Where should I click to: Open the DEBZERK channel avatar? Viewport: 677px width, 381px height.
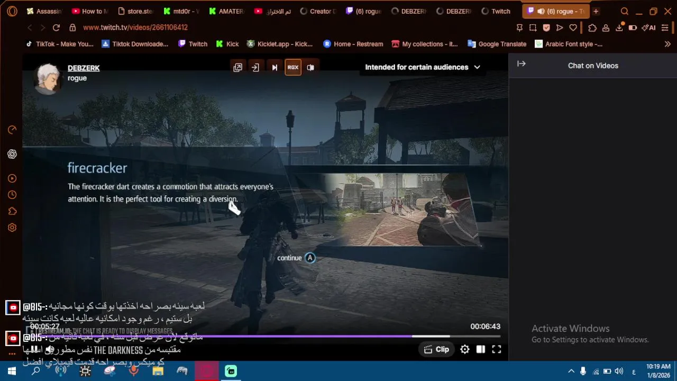(x=48, y=78)
